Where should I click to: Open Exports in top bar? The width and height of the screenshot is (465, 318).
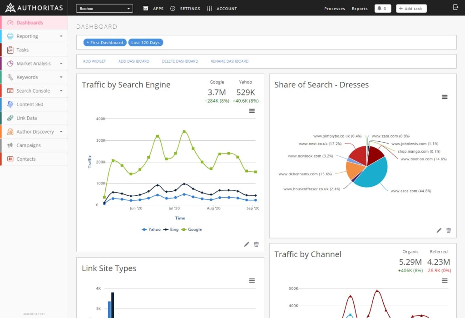(360, 9)
